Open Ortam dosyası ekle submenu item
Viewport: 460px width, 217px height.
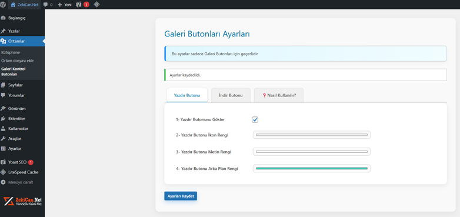click(x=17, y=61)
